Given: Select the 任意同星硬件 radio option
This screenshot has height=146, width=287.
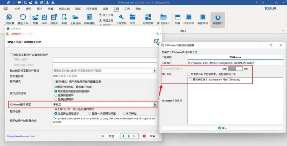Looking at the screenshot, I should 55,95.
